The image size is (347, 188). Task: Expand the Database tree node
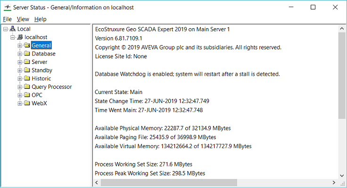(20, 54)
